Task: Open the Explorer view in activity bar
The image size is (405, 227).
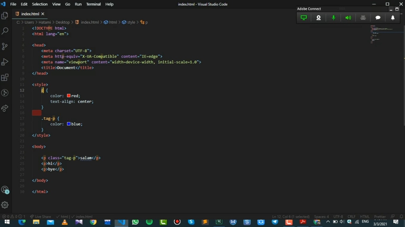Action: 5,16
